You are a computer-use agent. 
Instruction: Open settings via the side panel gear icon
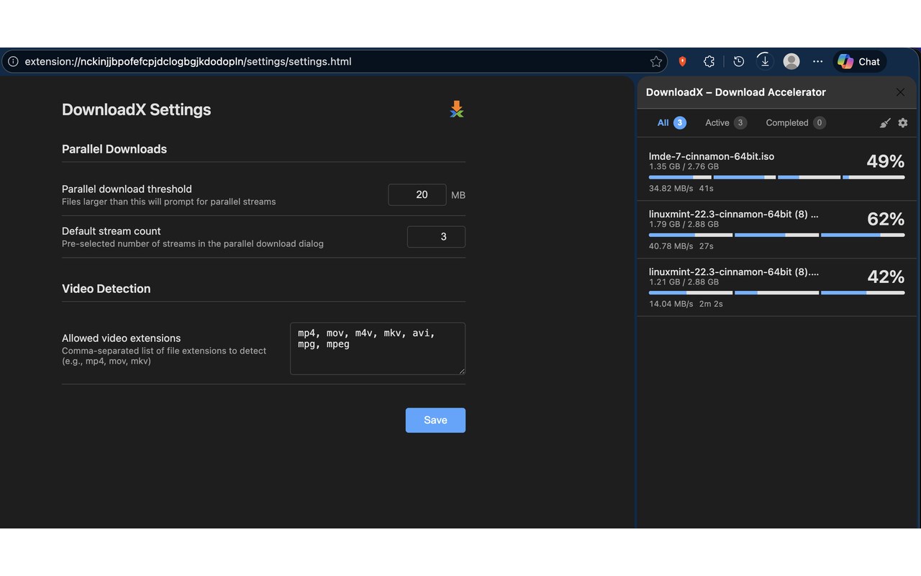903,123
